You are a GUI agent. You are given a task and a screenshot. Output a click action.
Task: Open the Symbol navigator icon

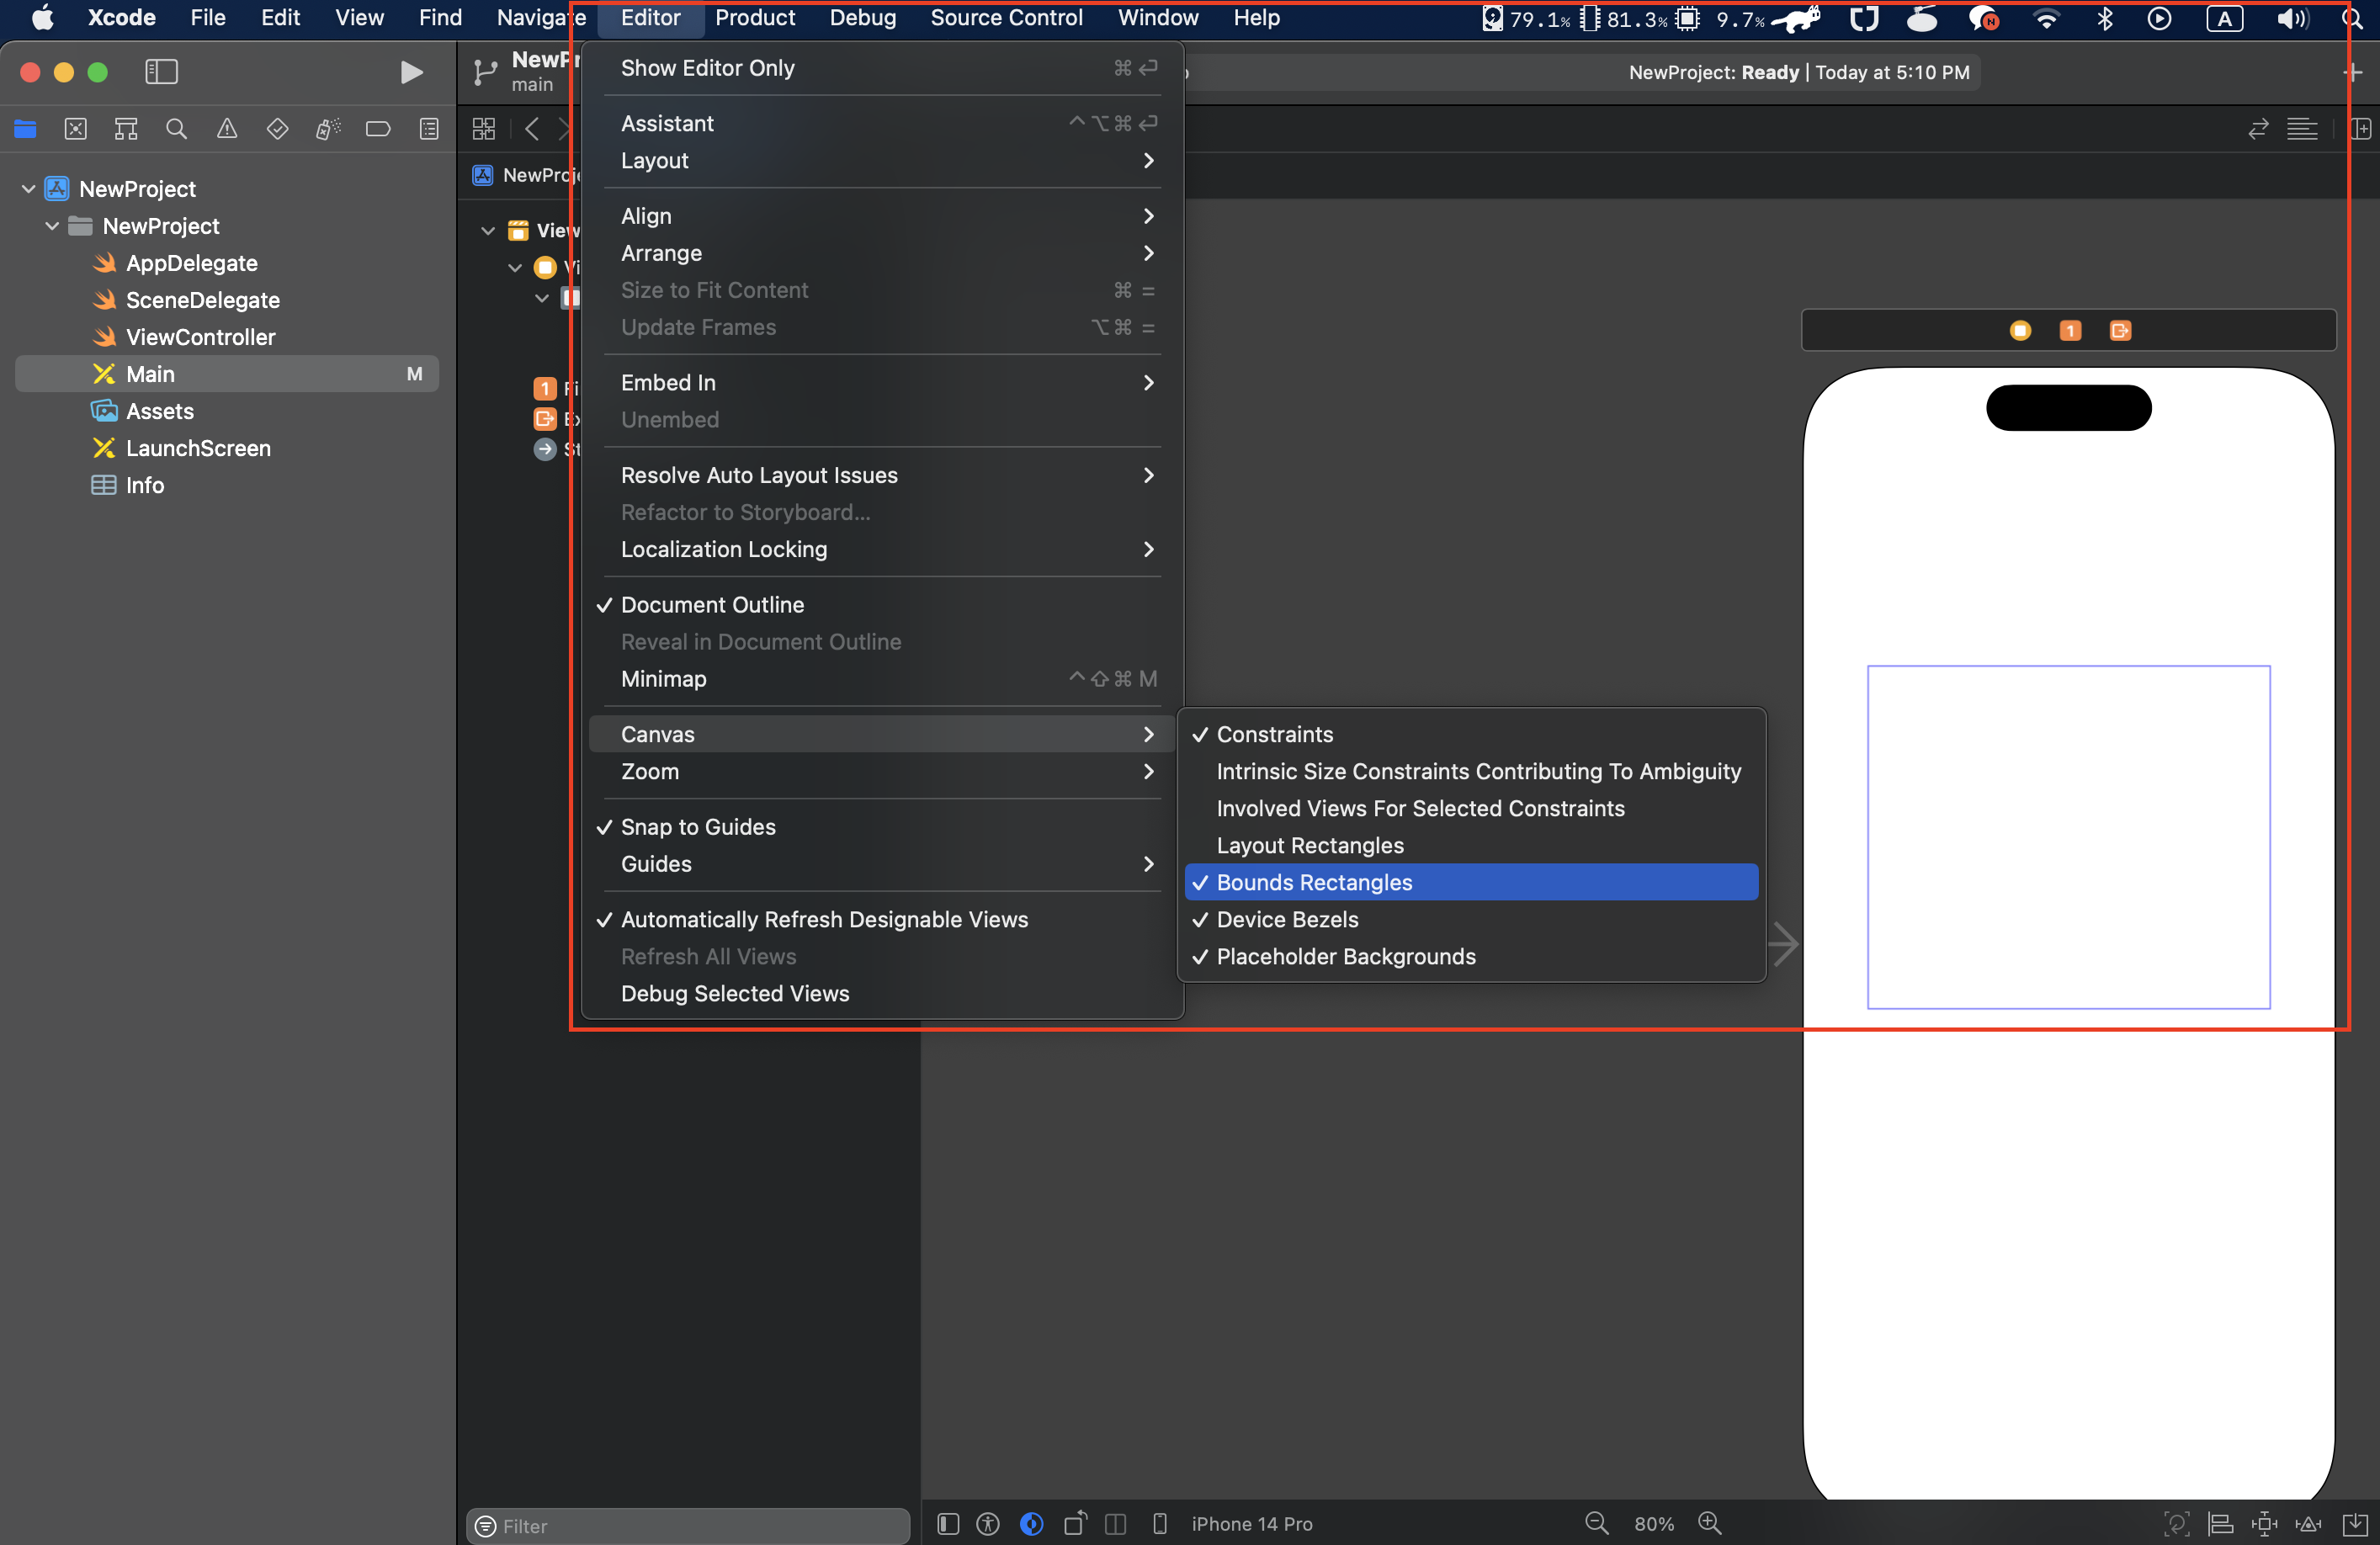(126, 129)
